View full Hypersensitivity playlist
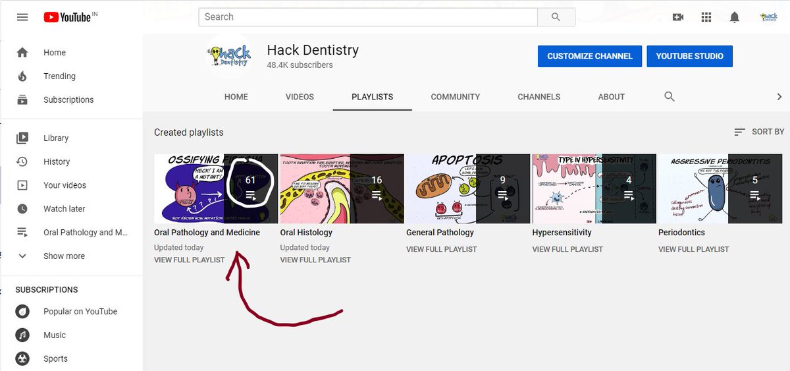The width and height of the screenshot is (790, 371). click(x=567, y=249)
